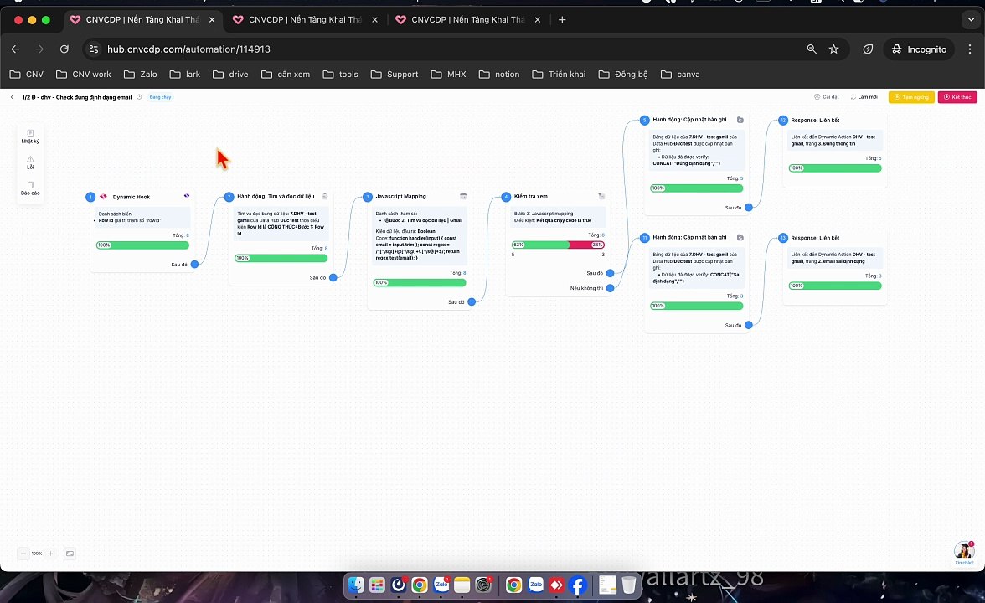
Task: Click the Dynamic Hook logo icon in step 1
Action: tap(104, 197)
